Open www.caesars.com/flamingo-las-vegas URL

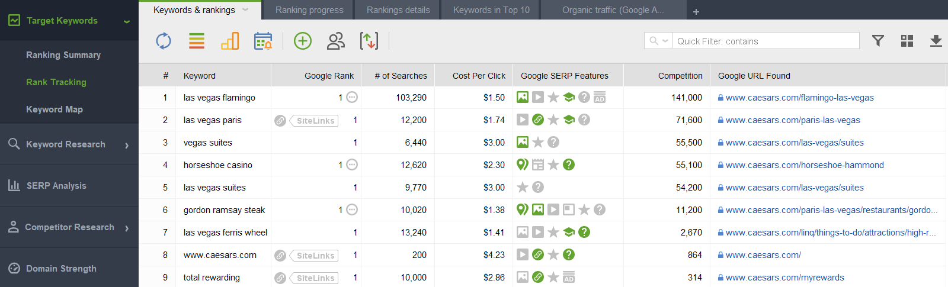(x=799, y=98)
